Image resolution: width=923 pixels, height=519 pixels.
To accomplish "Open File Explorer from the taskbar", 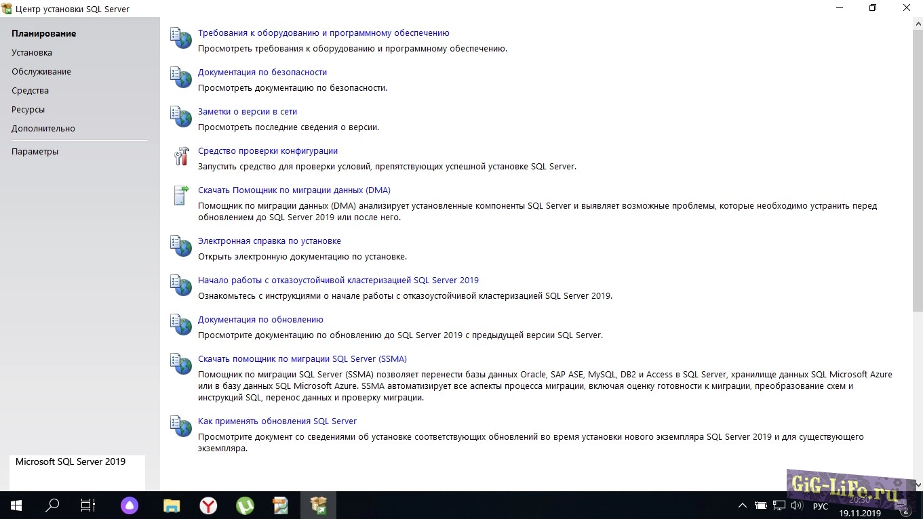I will pos(172,505).
